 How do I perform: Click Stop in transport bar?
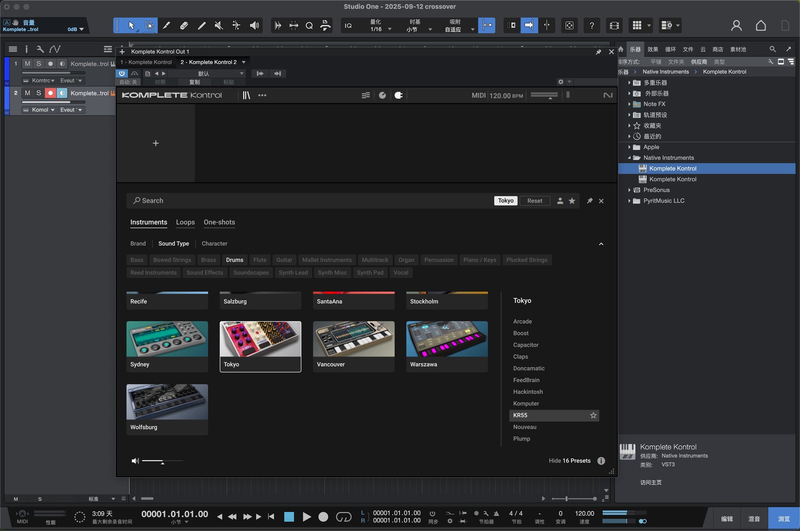tap(289, 517)
